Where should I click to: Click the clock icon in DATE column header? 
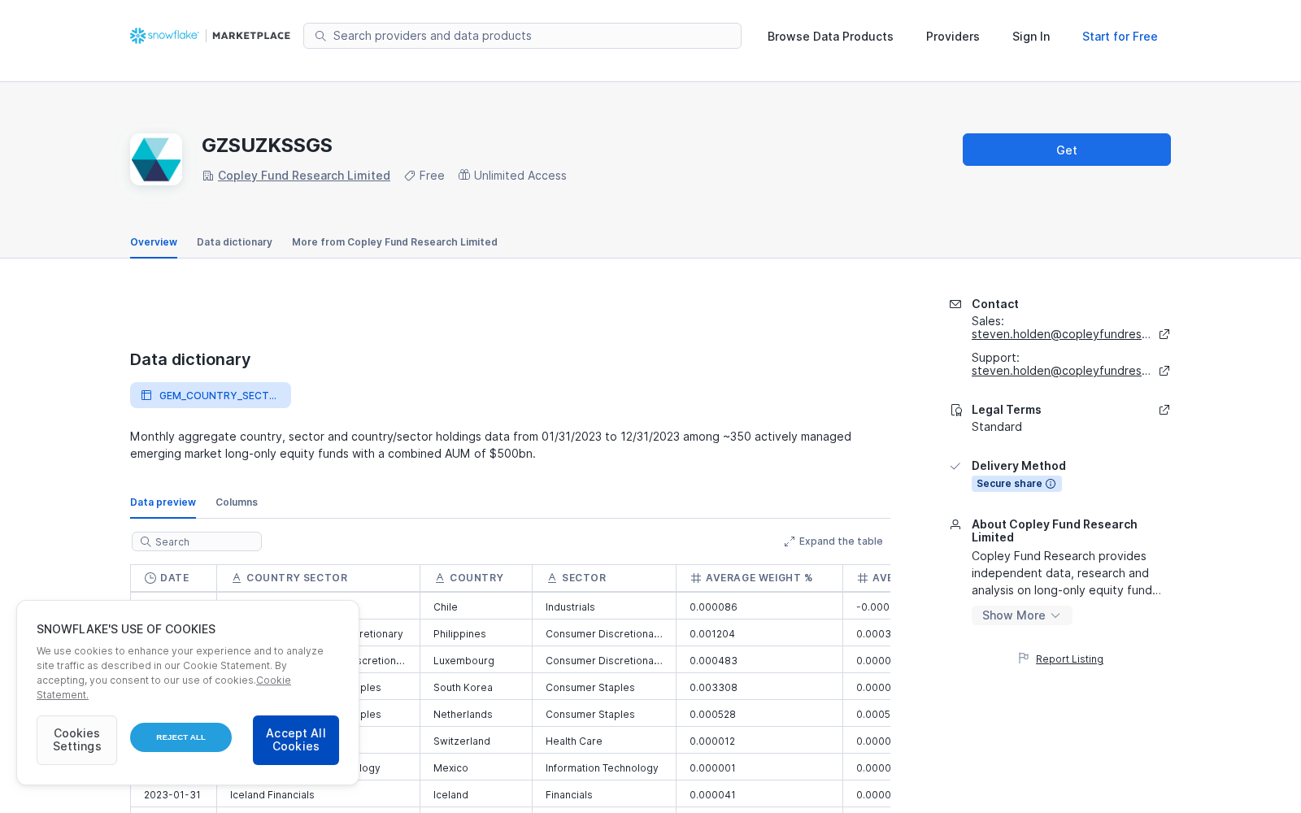[x=150, y=578]
